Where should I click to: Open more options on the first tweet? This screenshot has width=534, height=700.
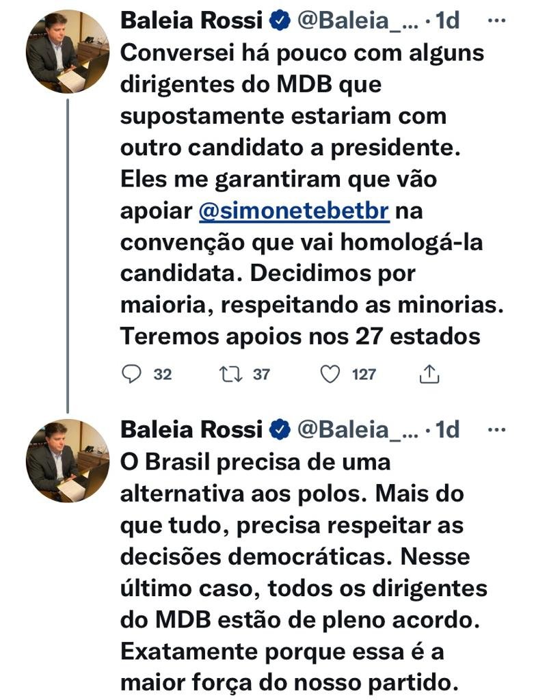(x=496, y=21)
